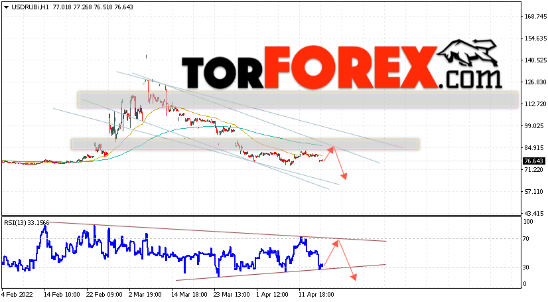Select the 14 Mar 18:00 time label
This screenshot has width=548, height=302.
[x=190, y=295]
